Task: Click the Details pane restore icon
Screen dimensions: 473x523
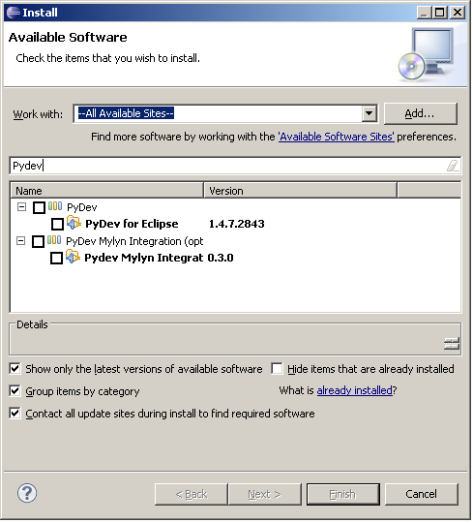Action: (452, 343)
